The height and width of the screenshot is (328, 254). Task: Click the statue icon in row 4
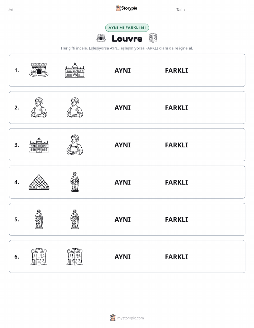click(x=75, y=182)
